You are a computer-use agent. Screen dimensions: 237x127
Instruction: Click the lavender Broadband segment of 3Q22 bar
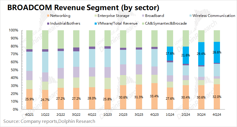[76, 72]
